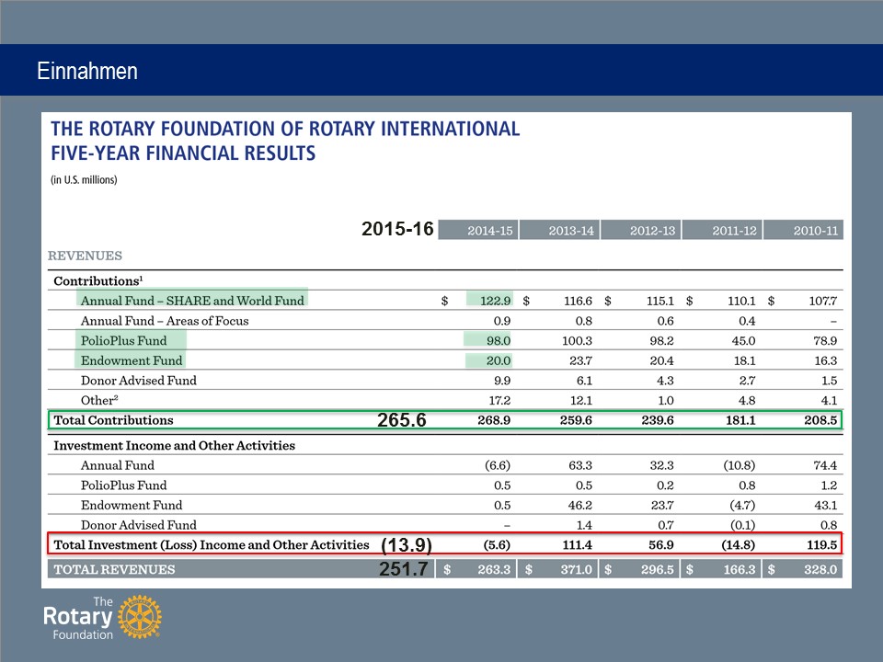Select the value "116.6" in the SHARE row
The height and width of the screenshot is (662, 883).
[578, 301]
